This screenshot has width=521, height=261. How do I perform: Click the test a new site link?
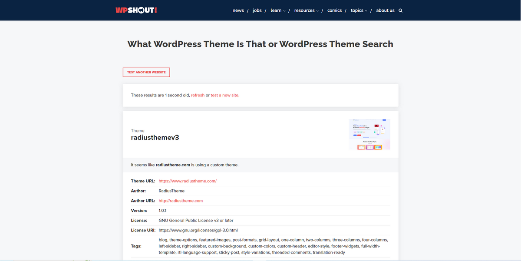coord(225,95)
